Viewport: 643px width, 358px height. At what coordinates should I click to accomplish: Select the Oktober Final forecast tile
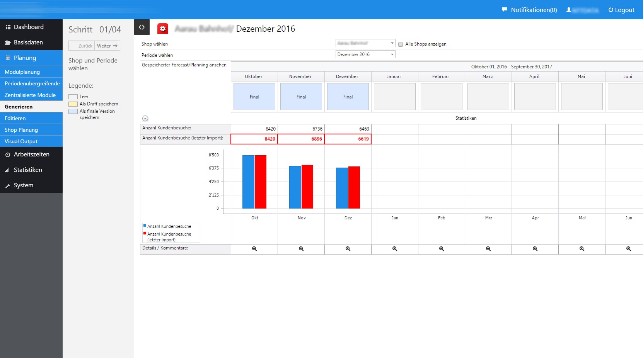[254, 97]
